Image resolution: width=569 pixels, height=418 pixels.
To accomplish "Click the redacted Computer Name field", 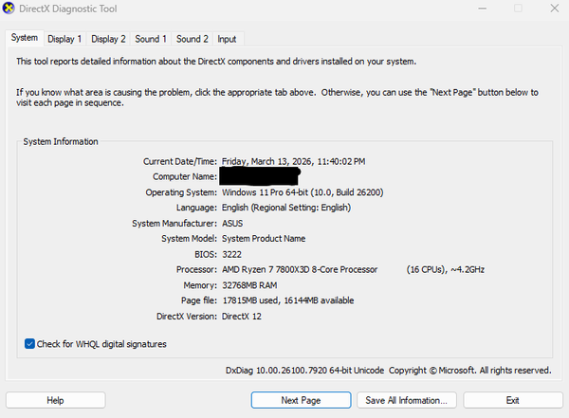I will tap(260, 176).
